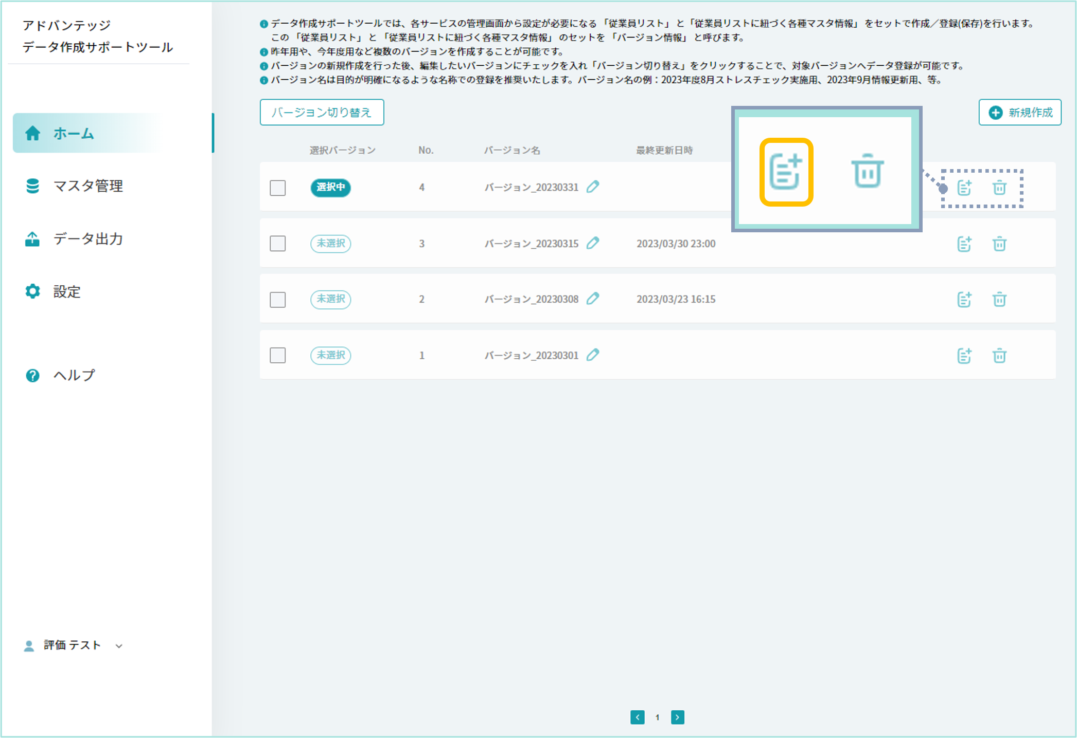
Task: Click the バージョン_20230308 name text
Action: 531,299
